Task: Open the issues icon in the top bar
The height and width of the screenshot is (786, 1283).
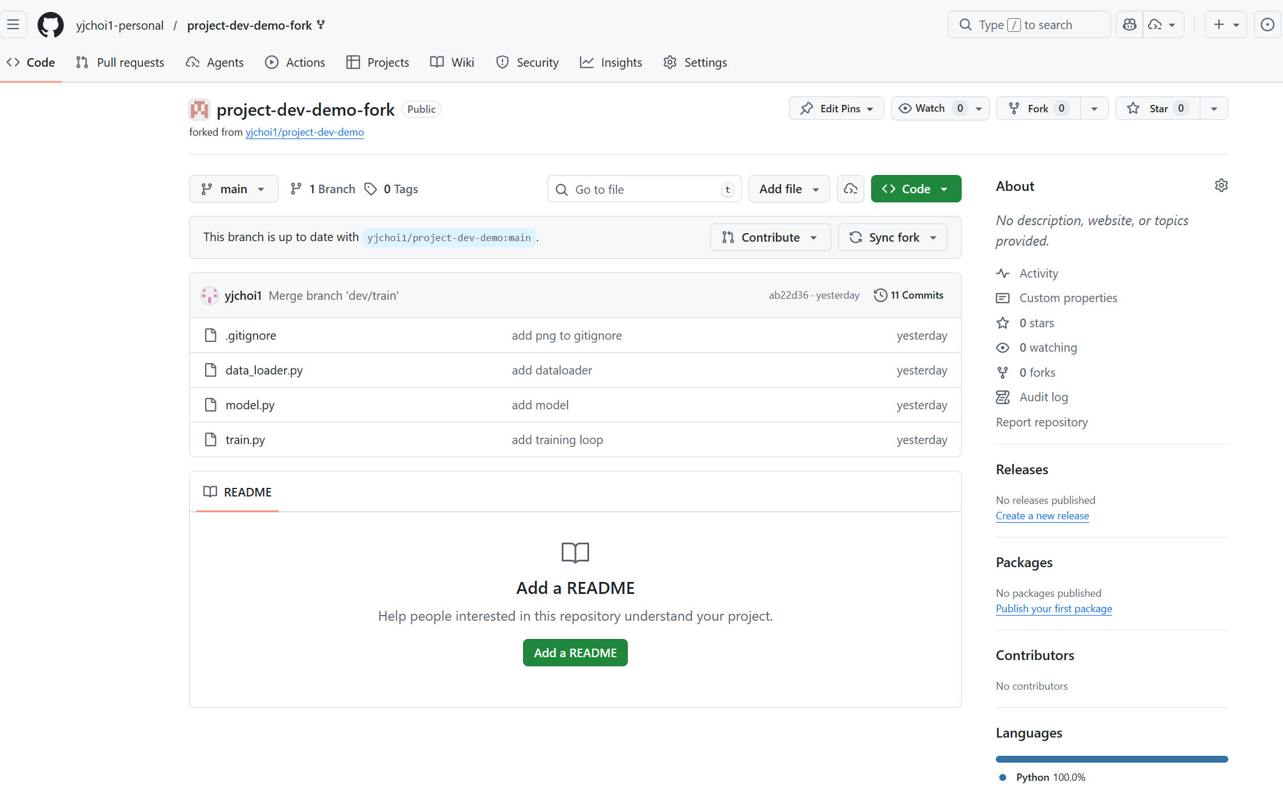Action: [1267, 25]
